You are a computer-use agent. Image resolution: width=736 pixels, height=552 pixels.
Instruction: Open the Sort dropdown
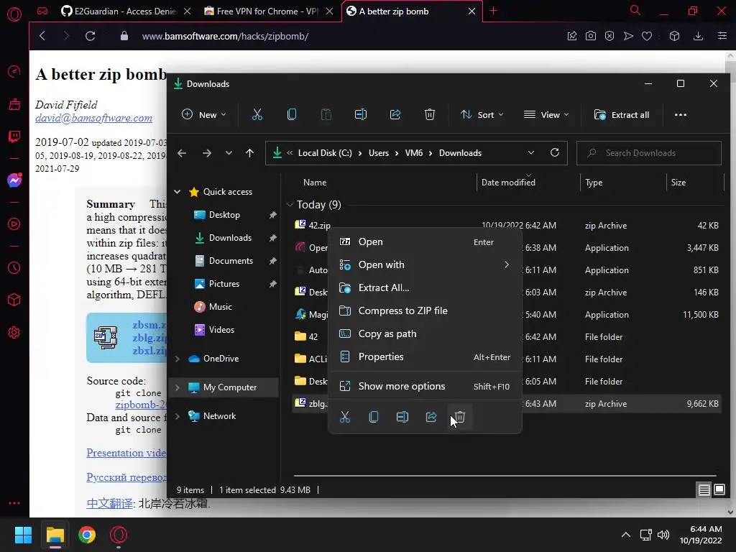[482, 114]
